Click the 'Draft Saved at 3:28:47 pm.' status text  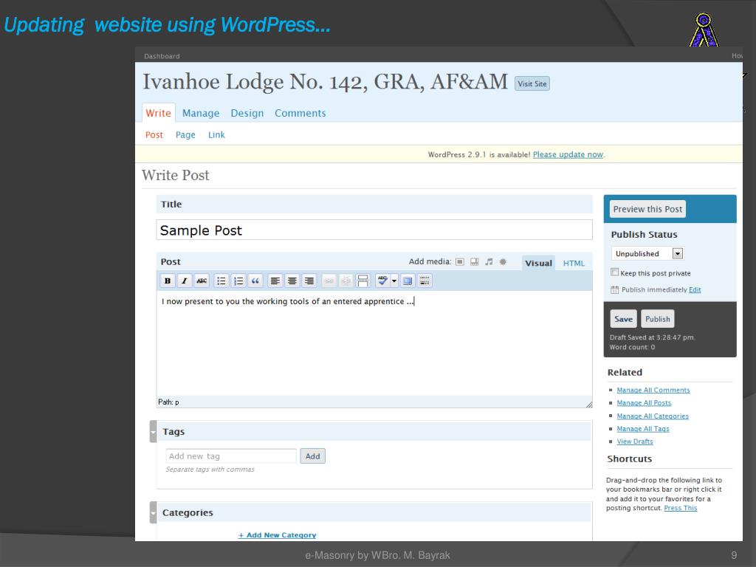click(652, 337)
